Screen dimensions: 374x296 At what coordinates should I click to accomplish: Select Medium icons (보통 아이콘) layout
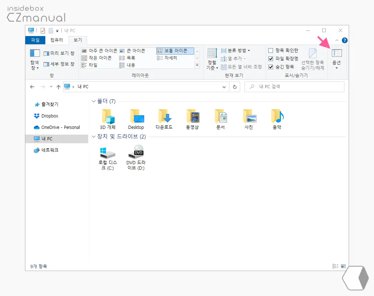(175, 51)
